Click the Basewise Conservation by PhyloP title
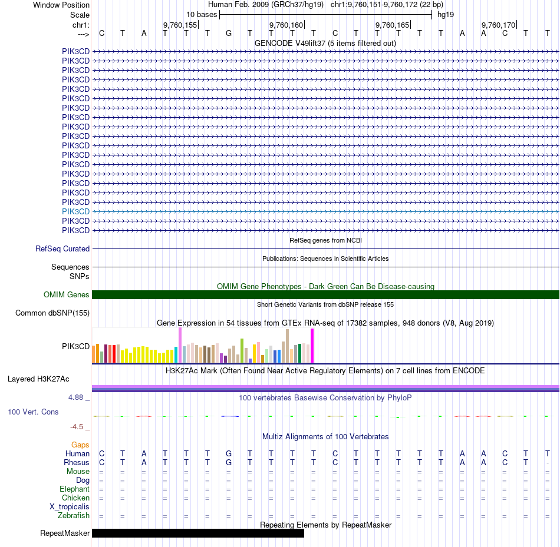The width and height of the screenshot is (560, 547). 325,397
